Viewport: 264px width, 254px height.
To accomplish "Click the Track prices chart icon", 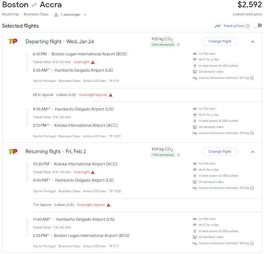I will 218,26.
